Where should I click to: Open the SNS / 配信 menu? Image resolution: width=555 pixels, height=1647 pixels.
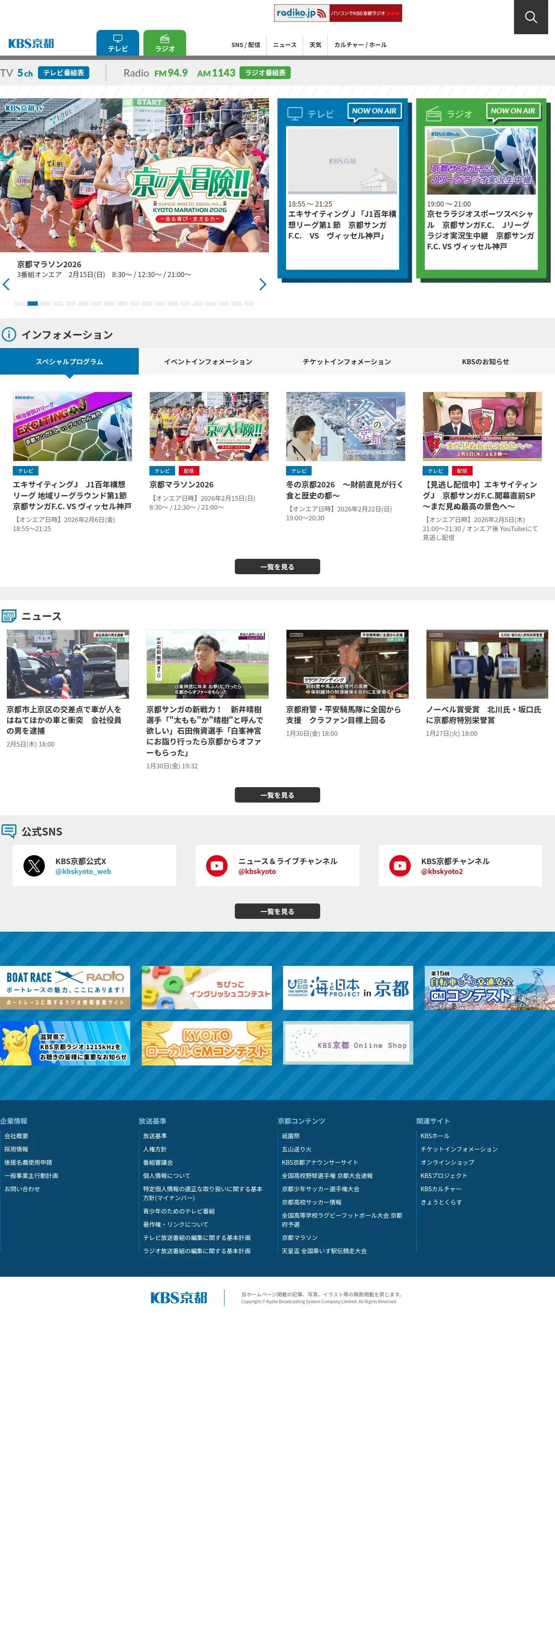click(x=246, y=45)
